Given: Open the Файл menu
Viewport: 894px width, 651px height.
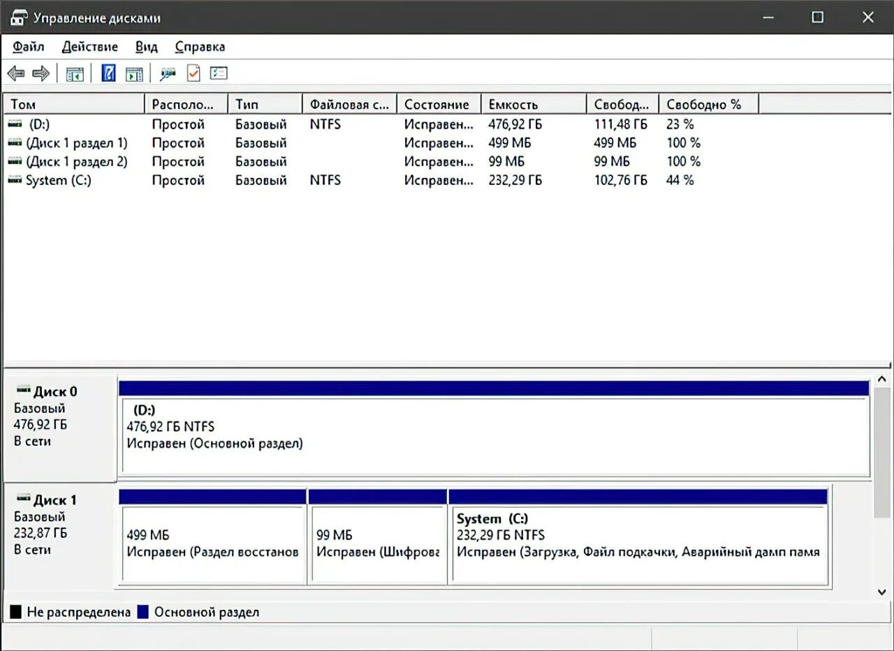Looking at the screenshot, I should pyautogui.click(x=28, y=47).
